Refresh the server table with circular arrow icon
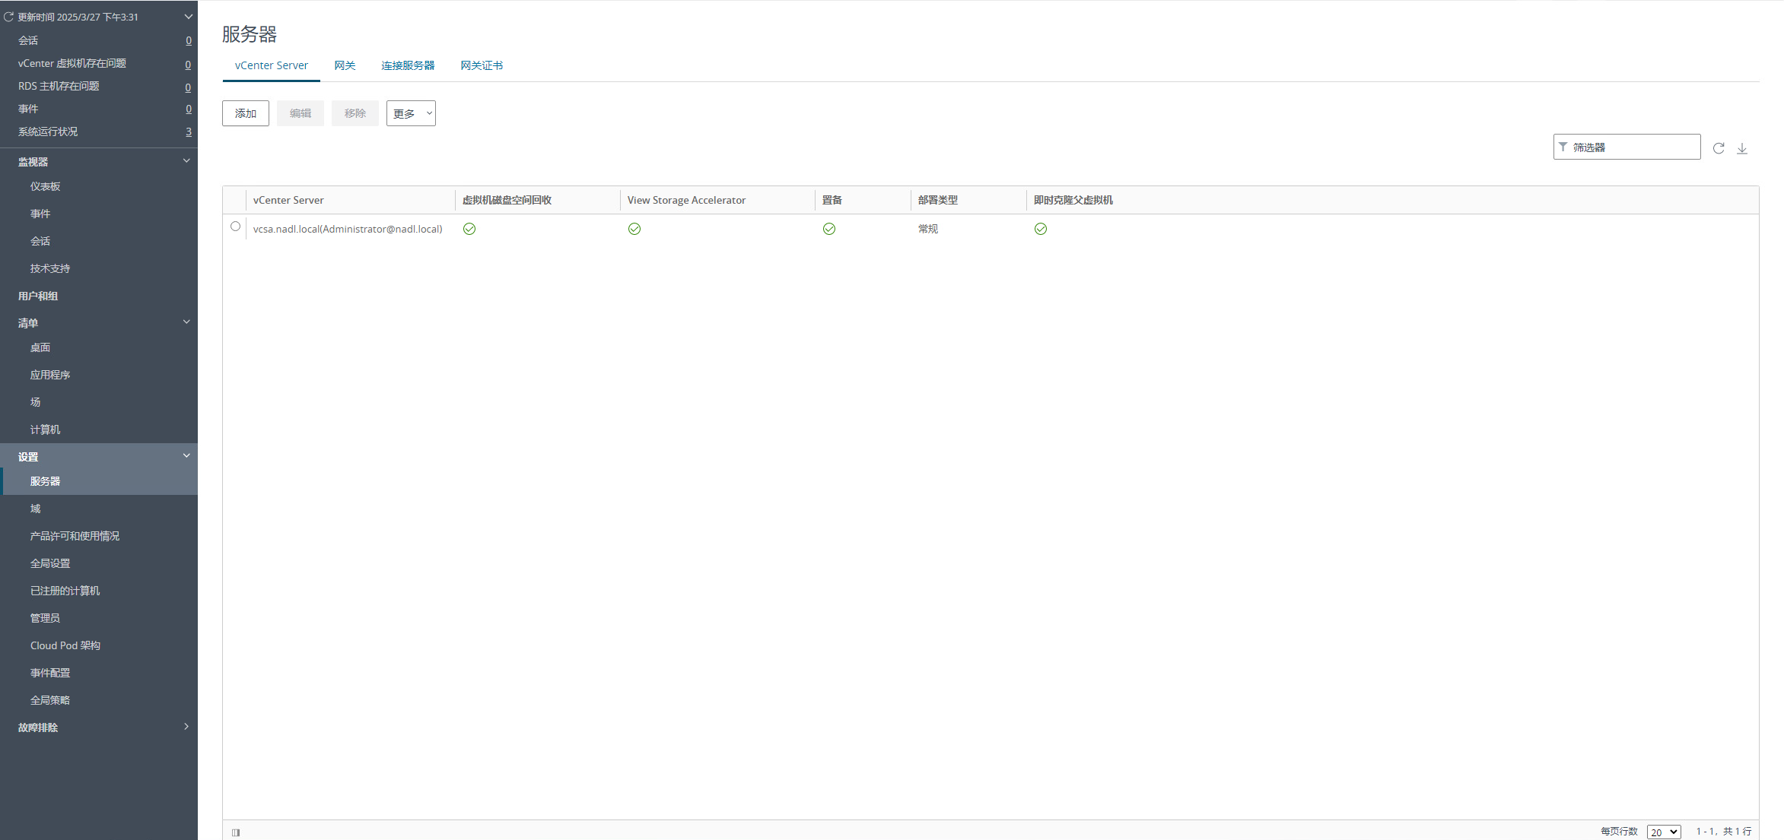This screenshot has height=840, width=1784. (x=1719, y=148)
